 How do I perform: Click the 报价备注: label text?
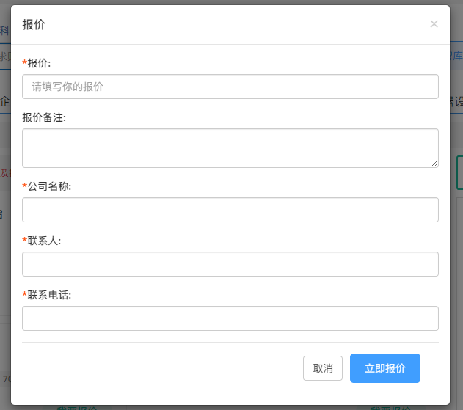(44, 117)
